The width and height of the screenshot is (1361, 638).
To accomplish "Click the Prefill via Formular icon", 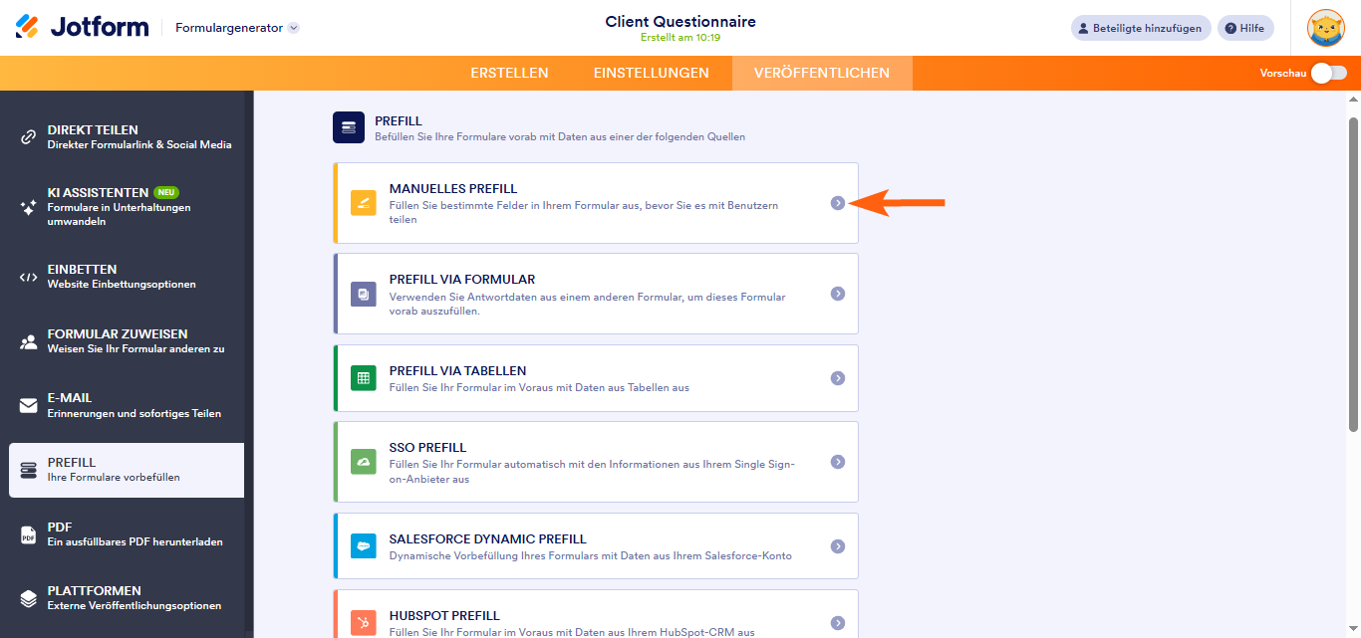I will pos(364,294).
